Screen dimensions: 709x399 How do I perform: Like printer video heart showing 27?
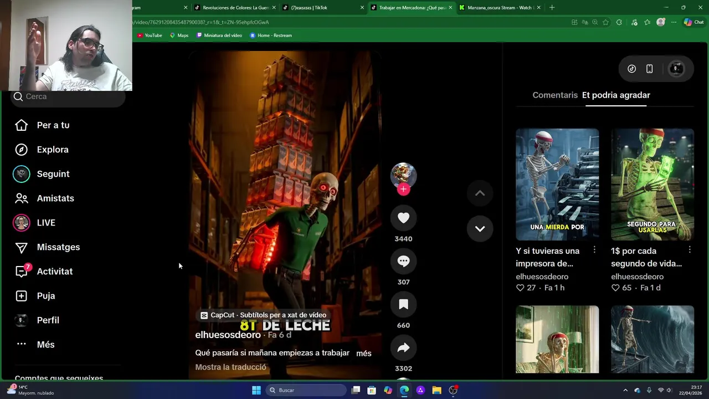520,288
